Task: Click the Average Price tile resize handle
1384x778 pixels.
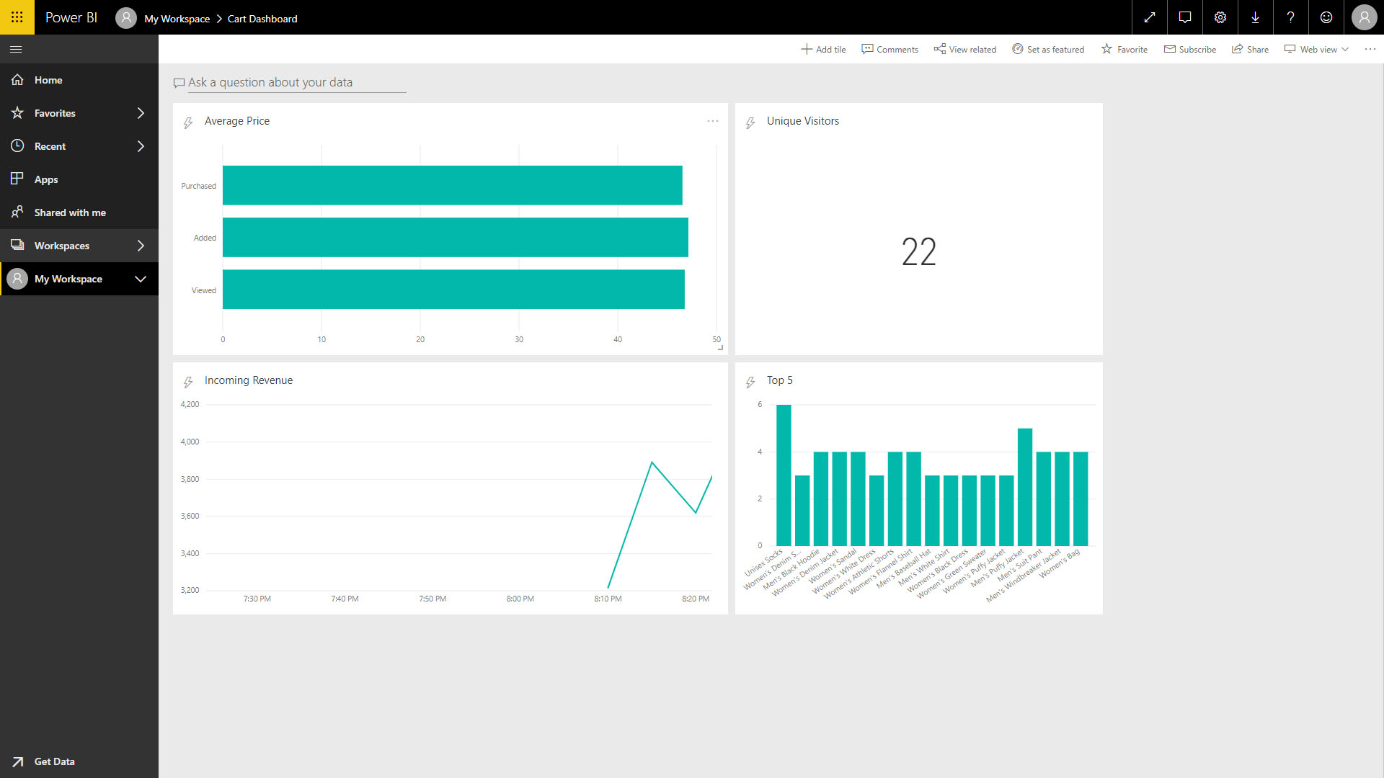Action: 720,347
